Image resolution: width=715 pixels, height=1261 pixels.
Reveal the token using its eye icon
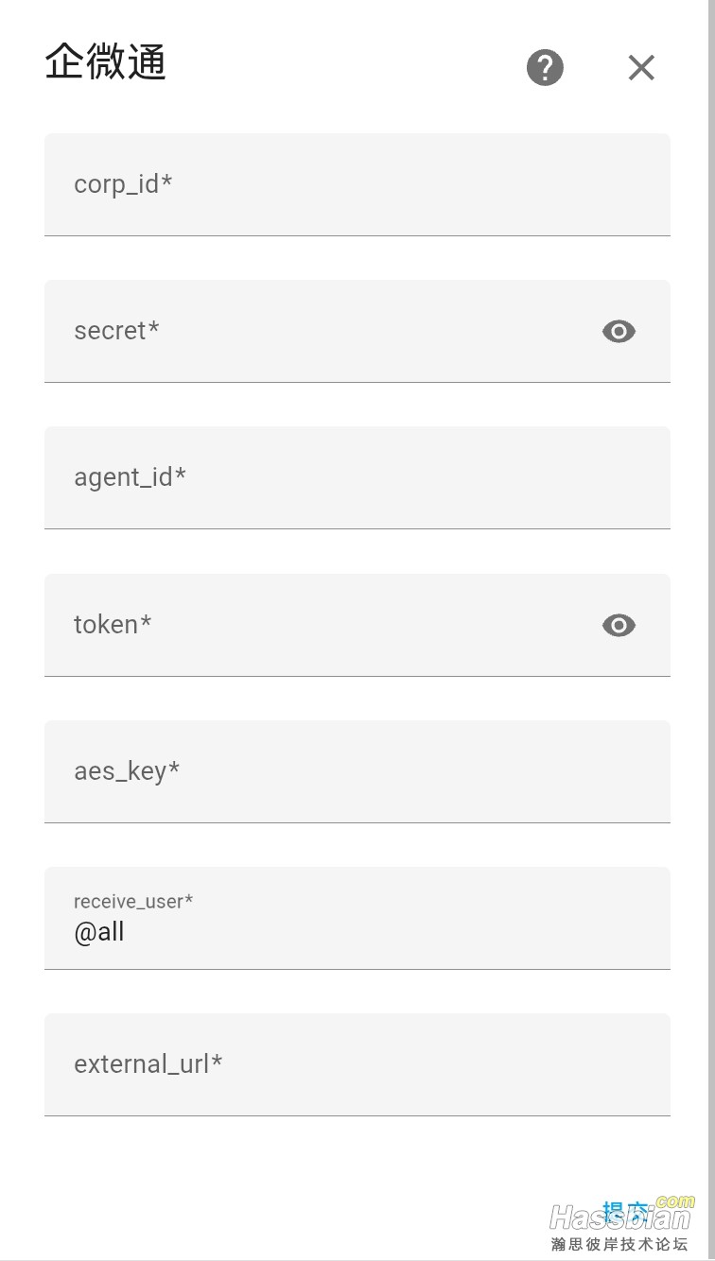pos(619,625)
